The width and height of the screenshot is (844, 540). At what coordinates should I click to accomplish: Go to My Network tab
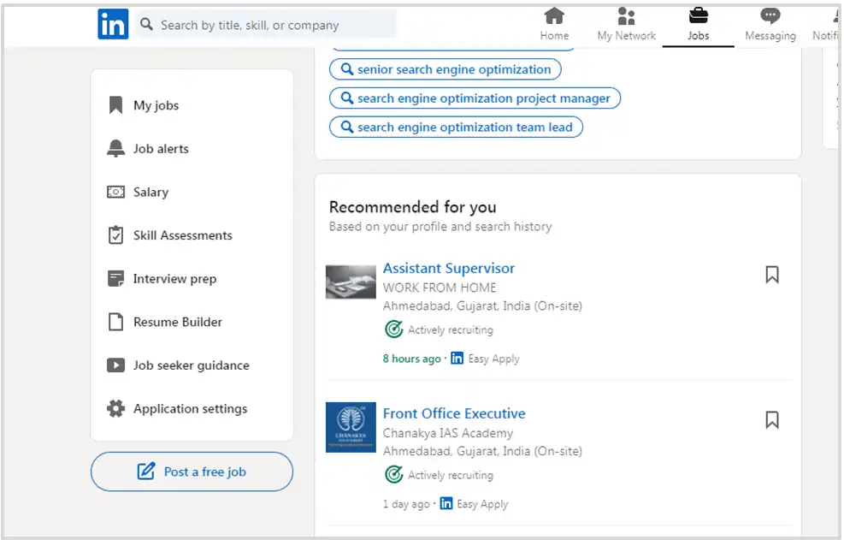(626, 25)
